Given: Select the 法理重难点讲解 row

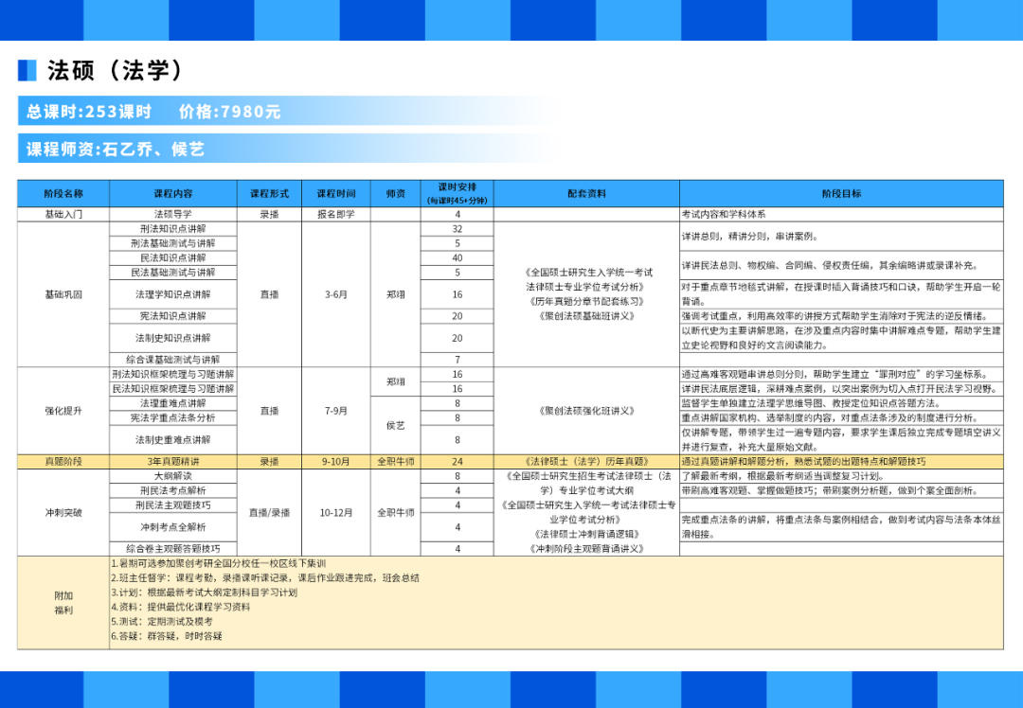Looking at the screenshot, I should pos(173,403).
